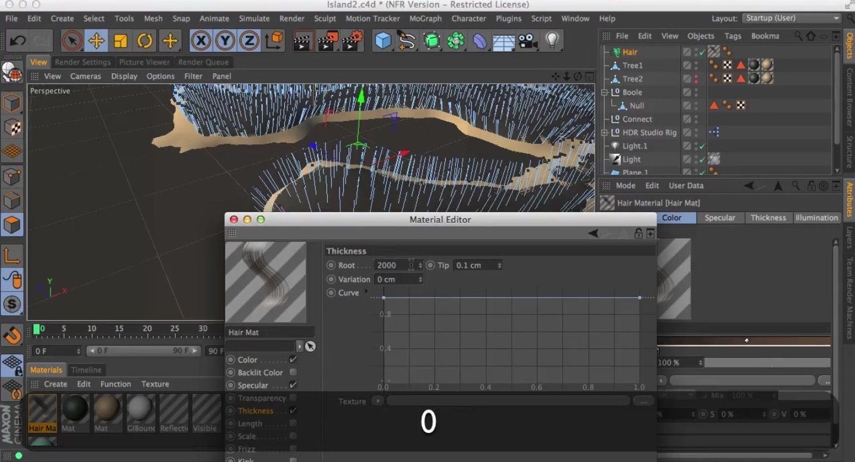Click Render to Picture Viewer icon

(328, 41)
